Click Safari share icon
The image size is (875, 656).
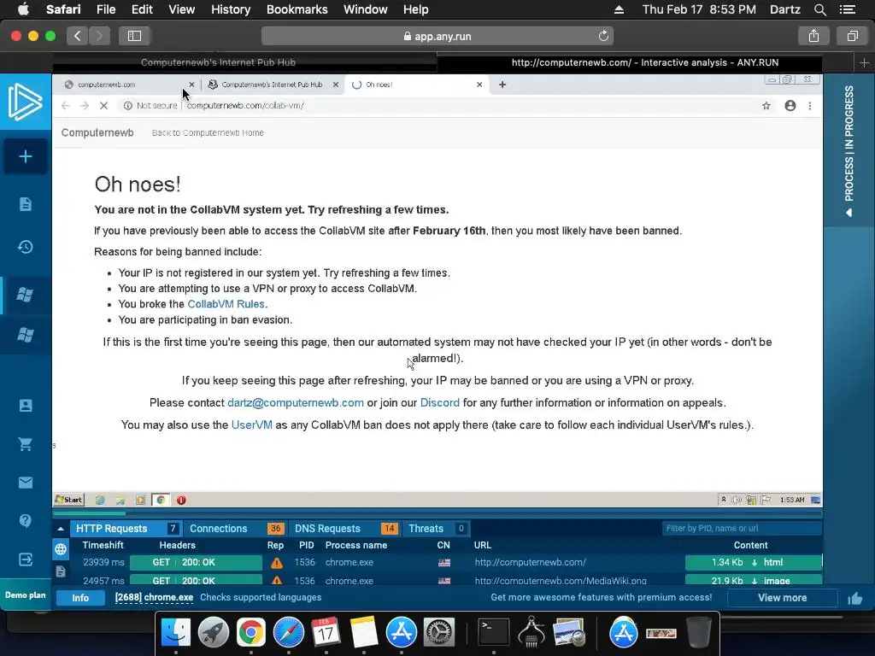[813, 36]
